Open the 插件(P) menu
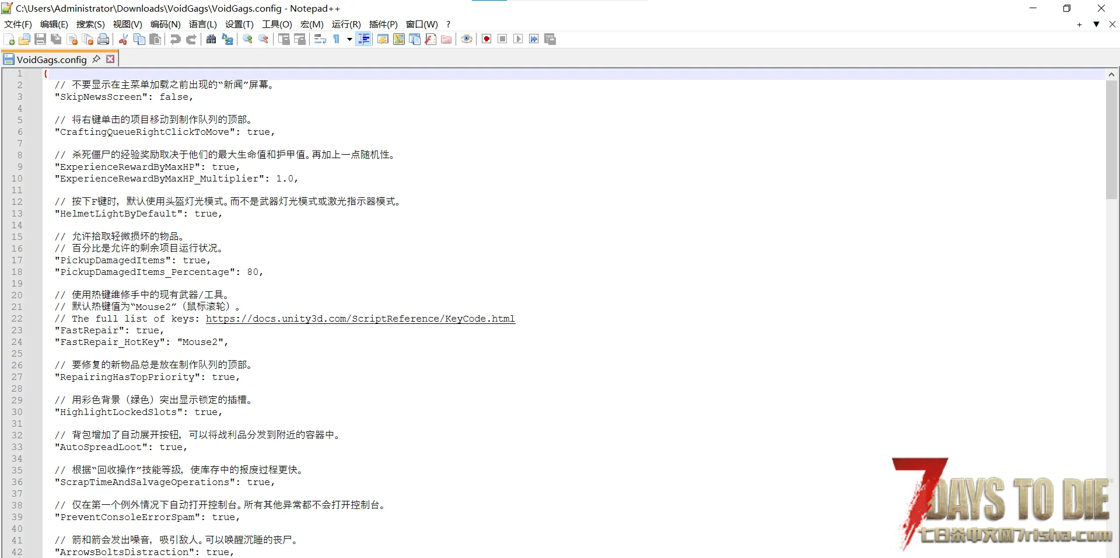The height and width of the screenshot is (558, 1120). point(383,24)
